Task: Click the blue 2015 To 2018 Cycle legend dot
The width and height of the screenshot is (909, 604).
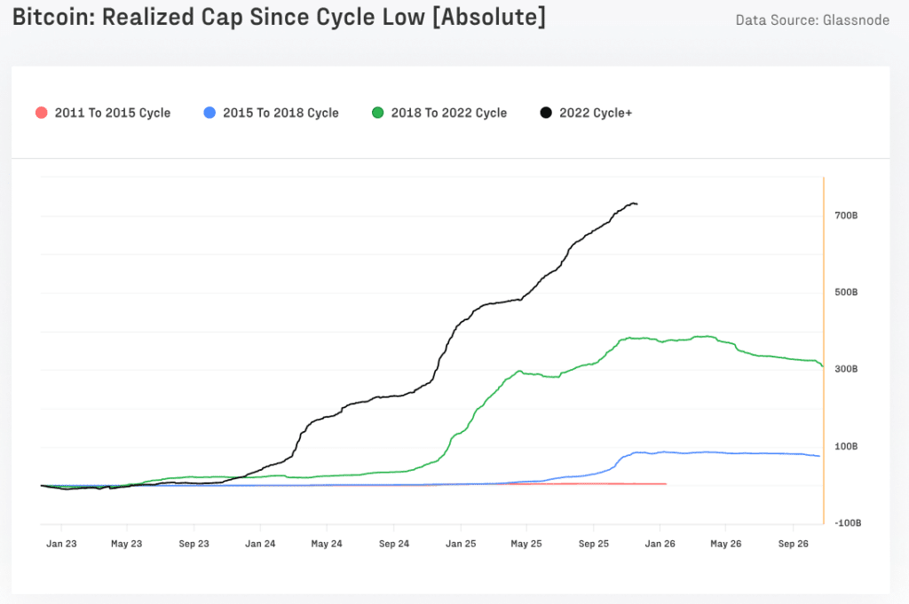Action: click(209, 113)
